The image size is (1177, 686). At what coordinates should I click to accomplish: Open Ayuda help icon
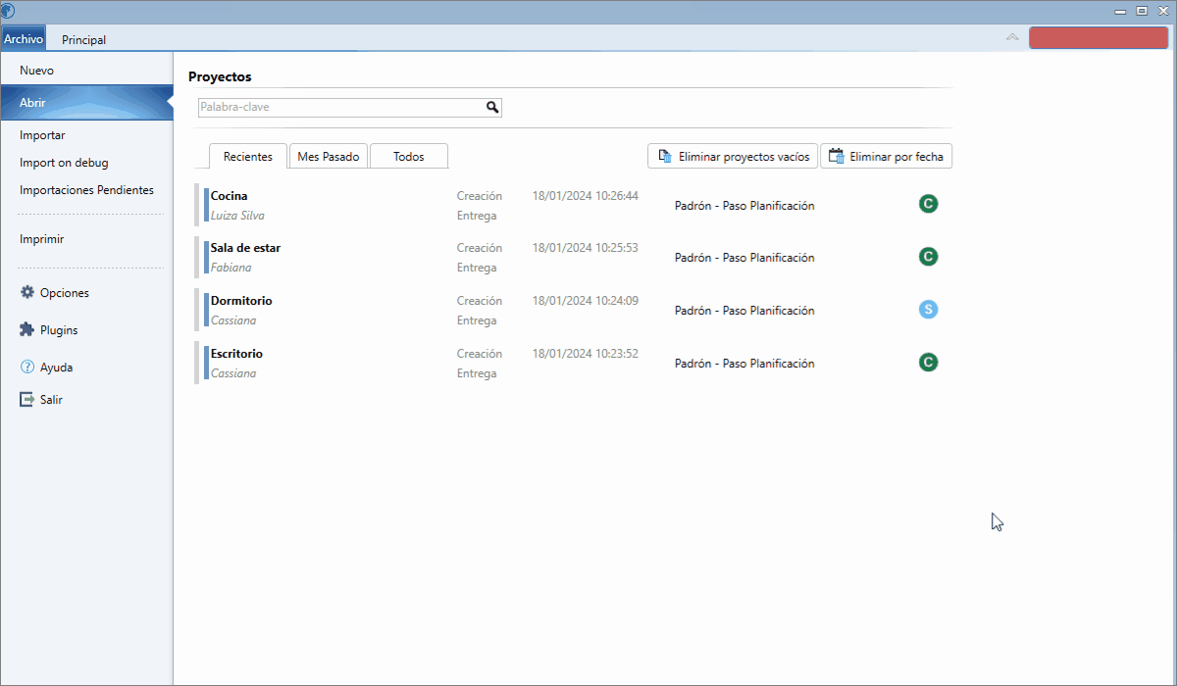[26, 367]
